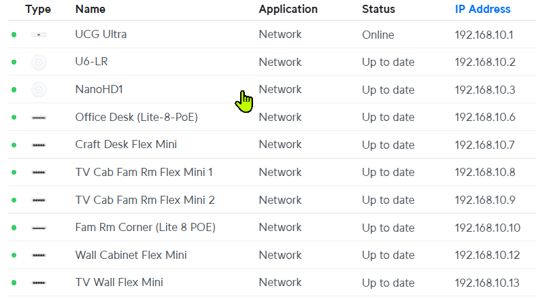Click the Fam Rm Corner switch icon
Image resolution: width=536 pixels, height=299 pixels.
39,228
